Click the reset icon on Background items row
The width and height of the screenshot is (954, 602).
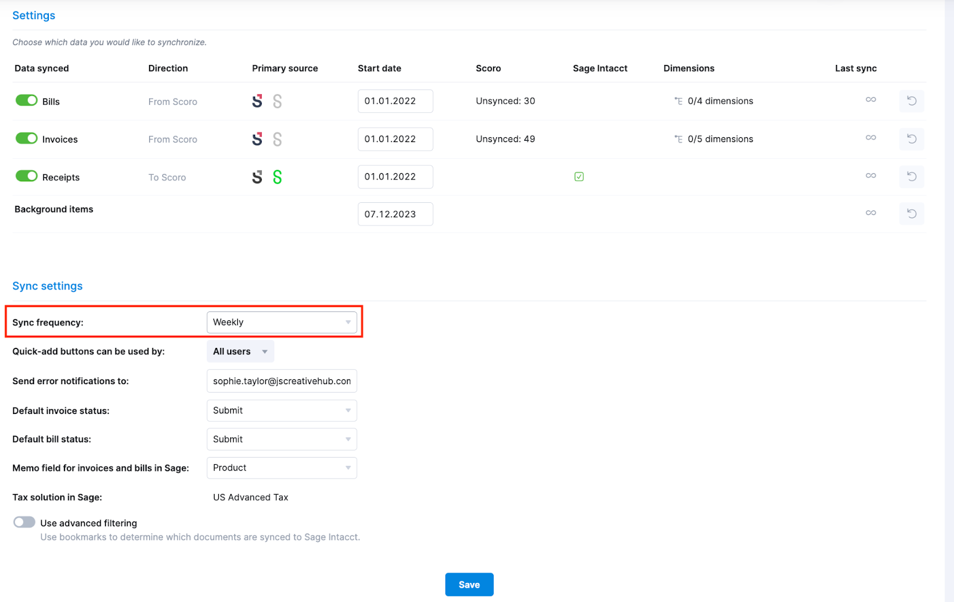point(911,214)
